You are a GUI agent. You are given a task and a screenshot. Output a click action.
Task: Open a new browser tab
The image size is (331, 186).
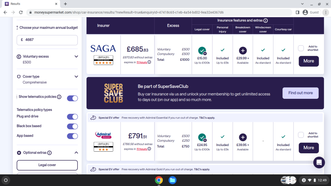(66, 4)
